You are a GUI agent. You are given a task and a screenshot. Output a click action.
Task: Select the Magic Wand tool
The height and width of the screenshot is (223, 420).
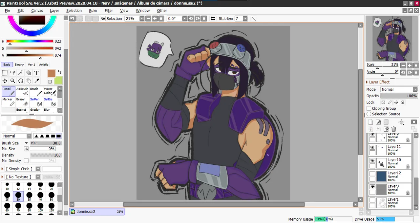click(x=21, y=73)
